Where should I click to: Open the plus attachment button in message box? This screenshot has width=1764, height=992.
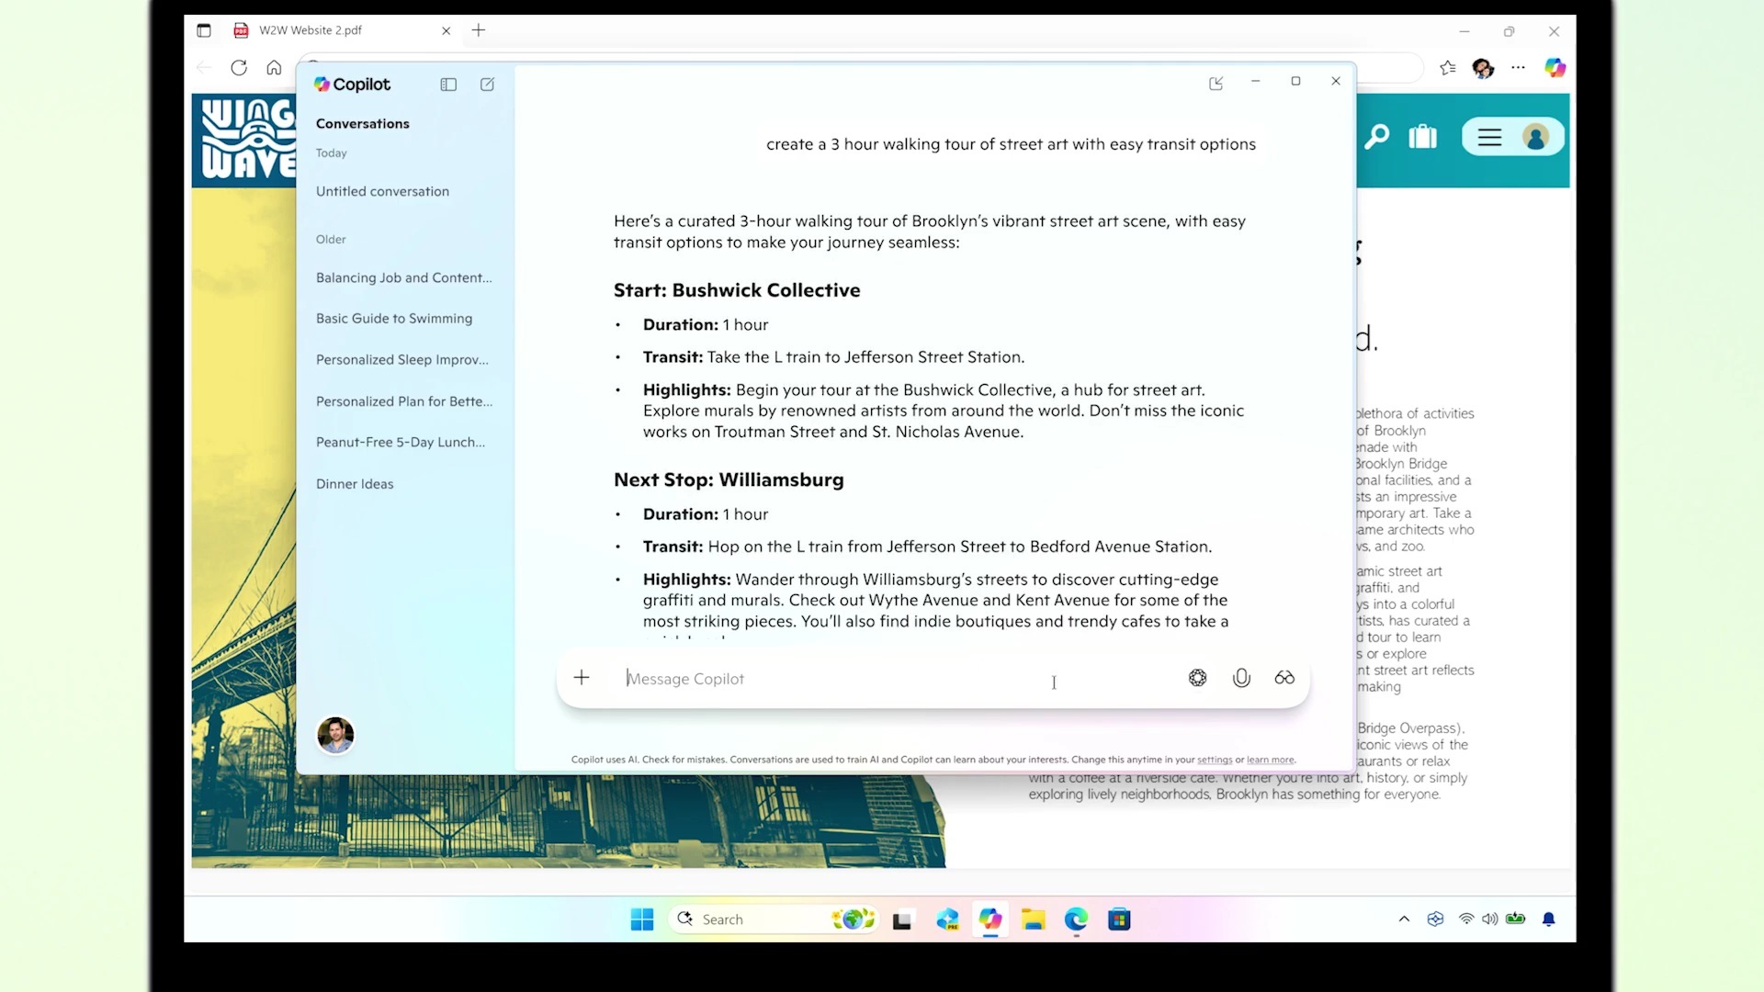[582, 678]
